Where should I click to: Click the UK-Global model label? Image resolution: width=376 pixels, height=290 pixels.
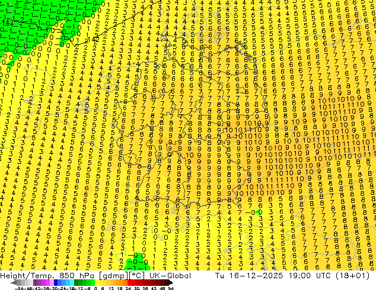pos(170,276)
